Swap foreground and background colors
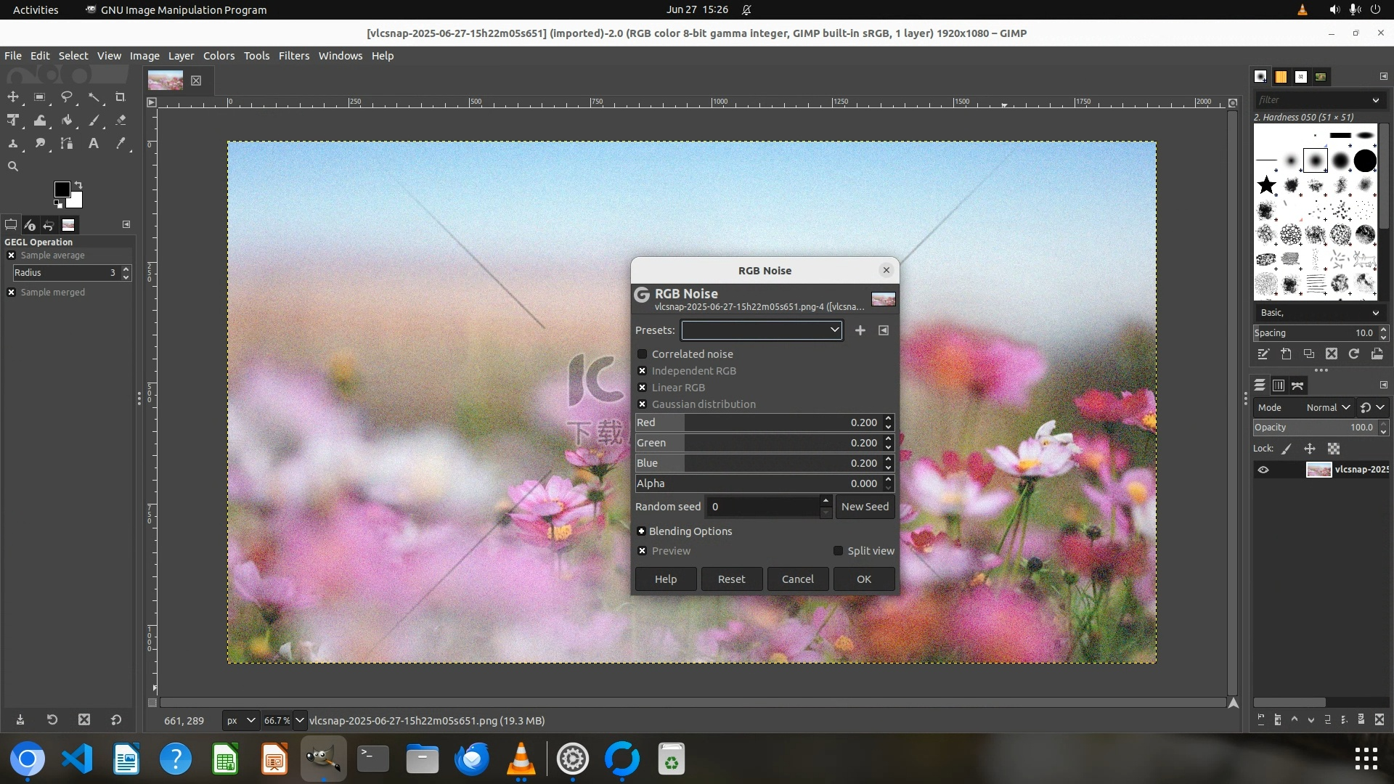1394x784 pixels. [78, 185]
